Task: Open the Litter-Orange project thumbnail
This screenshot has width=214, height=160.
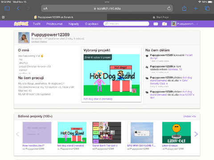Action: pos(177,132)
